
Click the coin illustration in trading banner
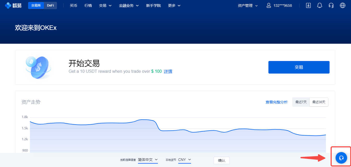(38, 68)
